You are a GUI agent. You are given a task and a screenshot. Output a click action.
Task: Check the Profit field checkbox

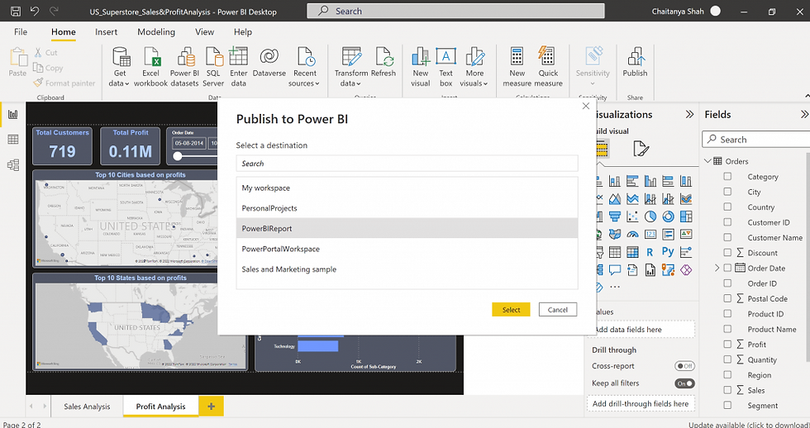[x=727, y=344]
